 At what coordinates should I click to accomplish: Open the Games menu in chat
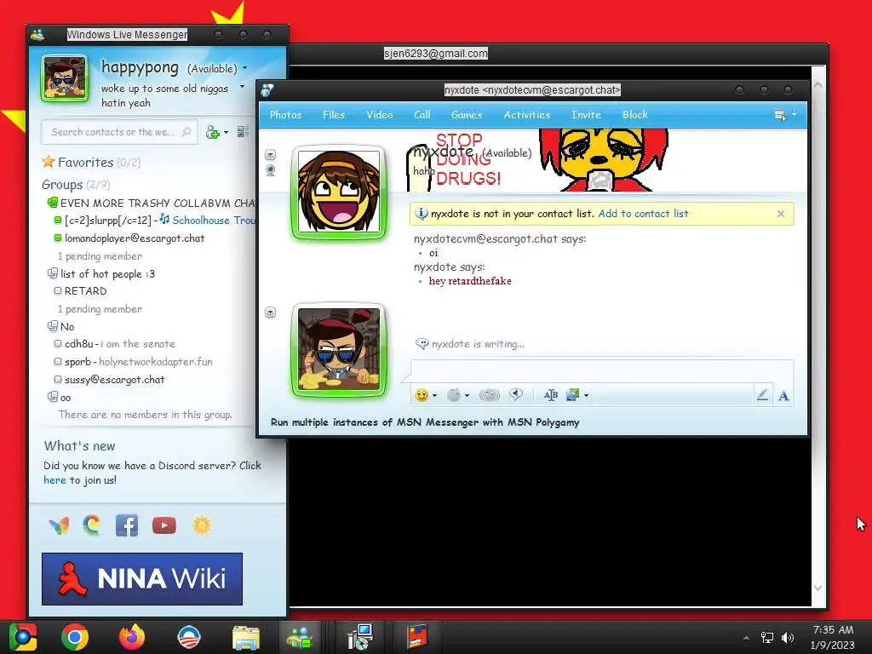(x=466, y=115)
